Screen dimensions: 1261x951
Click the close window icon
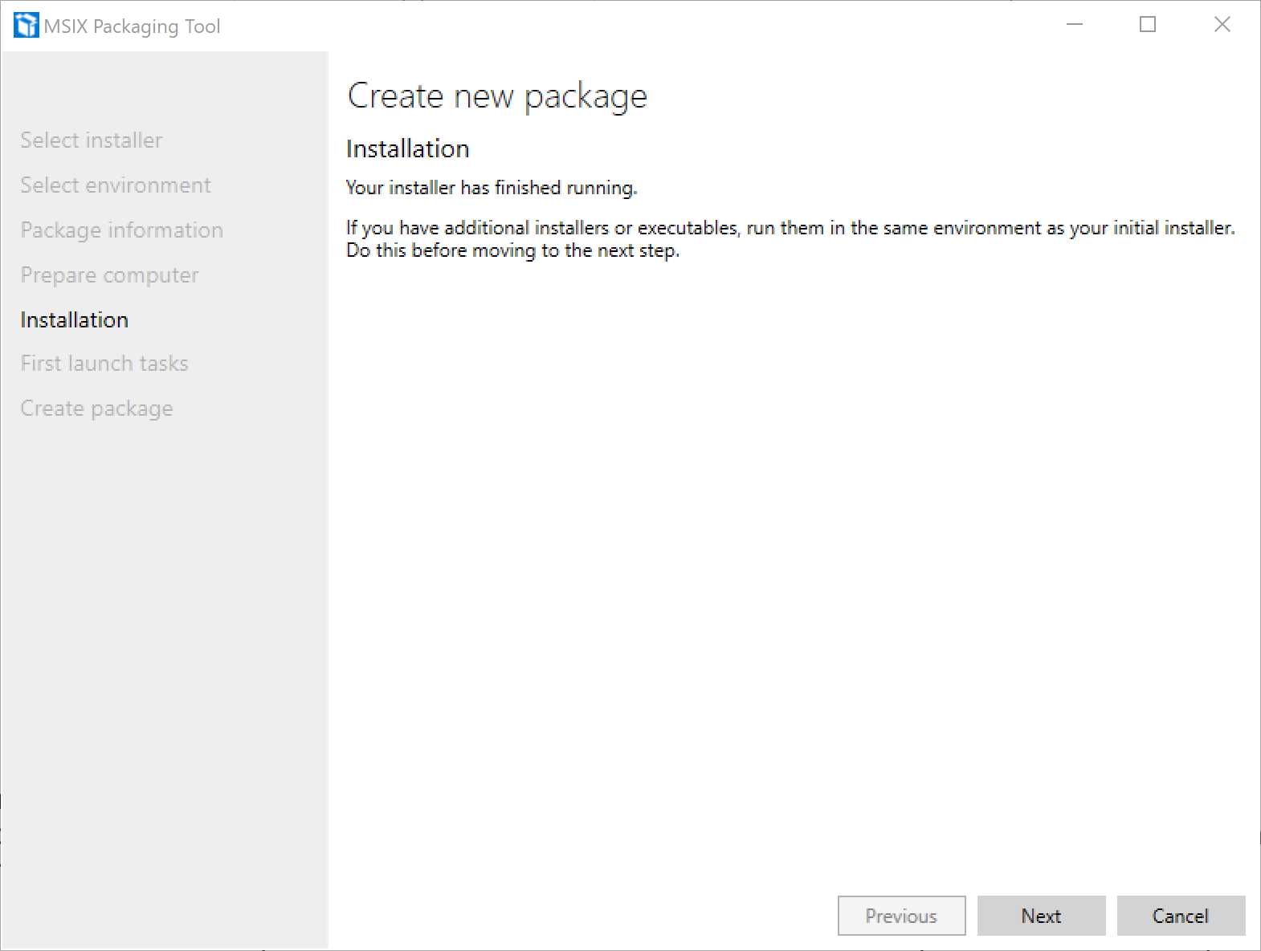1222,25
